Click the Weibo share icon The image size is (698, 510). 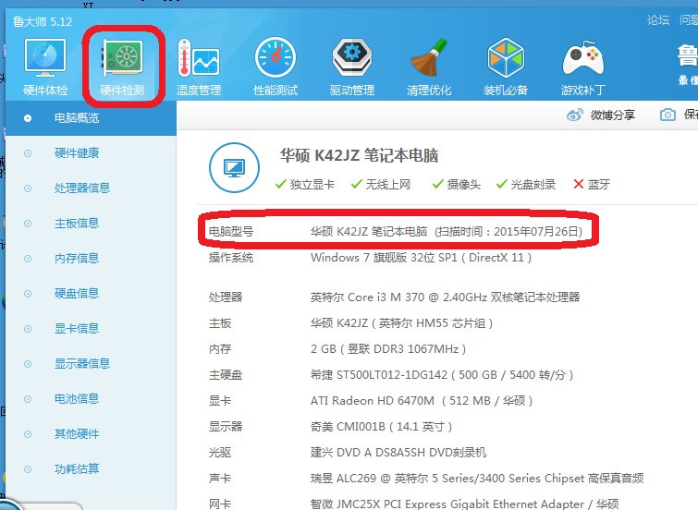[575, 115]
